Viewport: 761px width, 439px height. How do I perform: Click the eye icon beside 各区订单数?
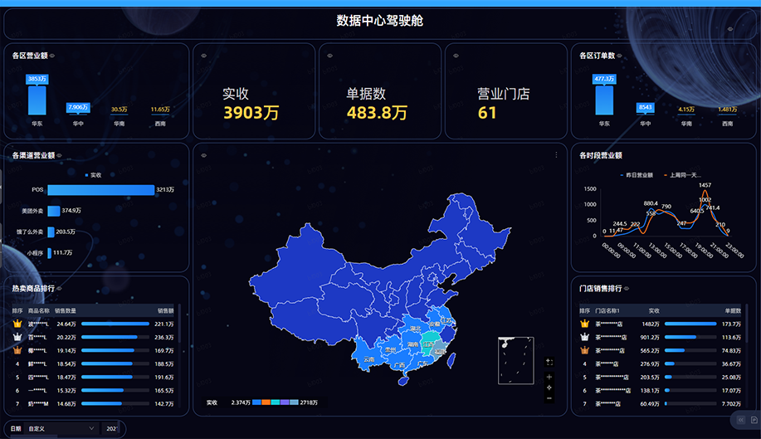coord(619,56)
